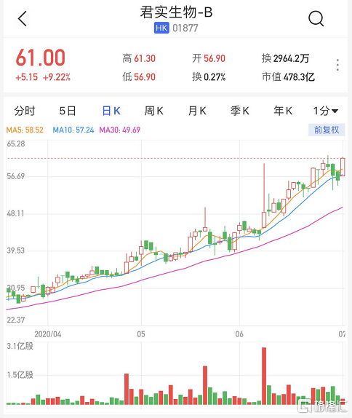Image resolution: width=352 pixels, height=418 pixels.
Task: Tap the long-wick June candlestick
Action: 264,196
